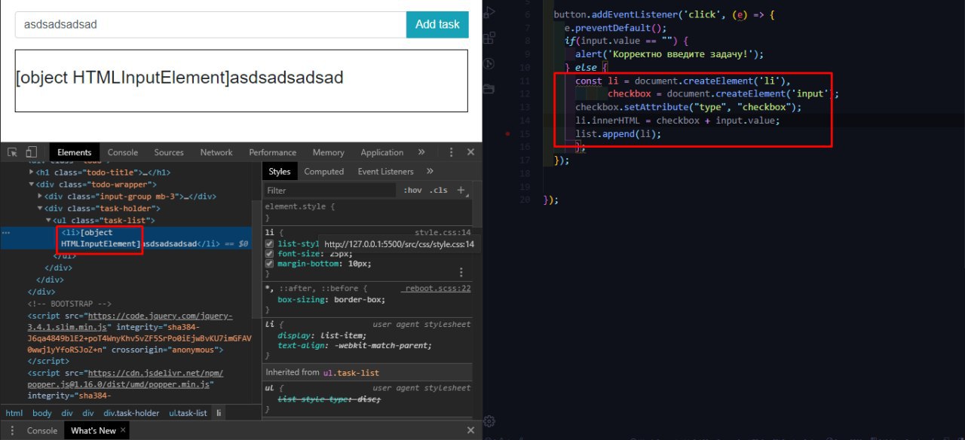Activate the inspect element picker icon
The height and width of the screenshot is (440, 965).
click(x=13, y=152)
